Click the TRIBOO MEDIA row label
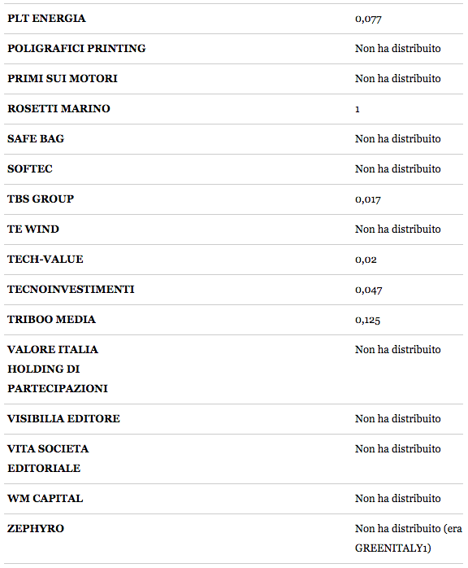The width and height of the screenshot is (468, 568). point(52,319)
